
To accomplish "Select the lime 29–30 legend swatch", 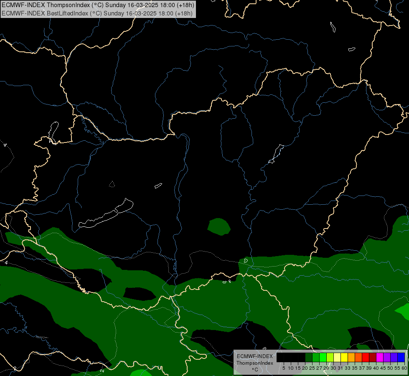I will [x=330, y=357].
